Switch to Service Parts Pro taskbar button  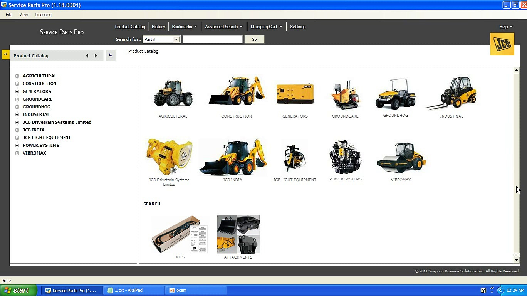pyautogui.click(x=72, y=291)
